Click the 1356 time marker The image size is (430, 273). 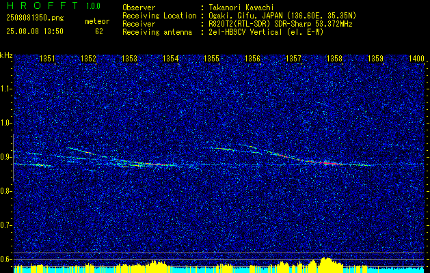click(x=252, y=59)
